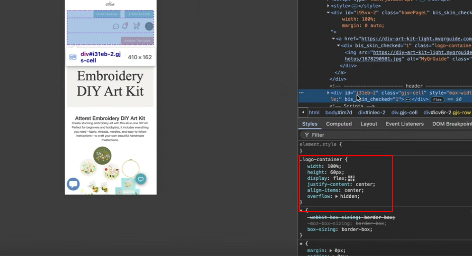This screenshot has width=472, height=256.
Task: Select body#im7d in the breadcrumb bar
Action: coord(339,113)
